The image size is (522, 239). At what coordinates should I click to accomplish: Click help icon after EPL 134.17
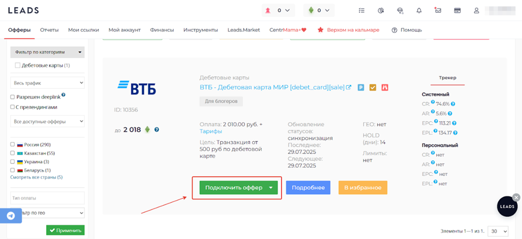point(455,133)
